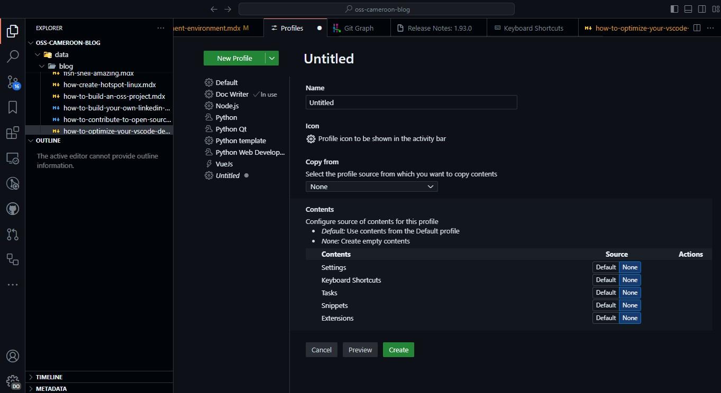Image resolution: width=721 pixels, height=393 pixels.
Task: Switch to how-to-optimize-your-vscode tab
Action: point(635,28)
